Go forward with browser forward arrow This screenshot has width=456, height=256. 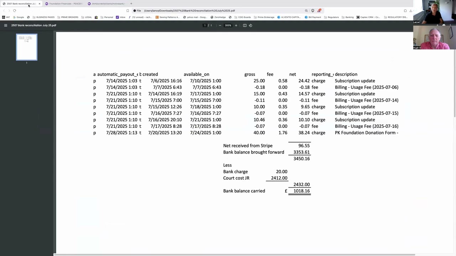point(9,11)
